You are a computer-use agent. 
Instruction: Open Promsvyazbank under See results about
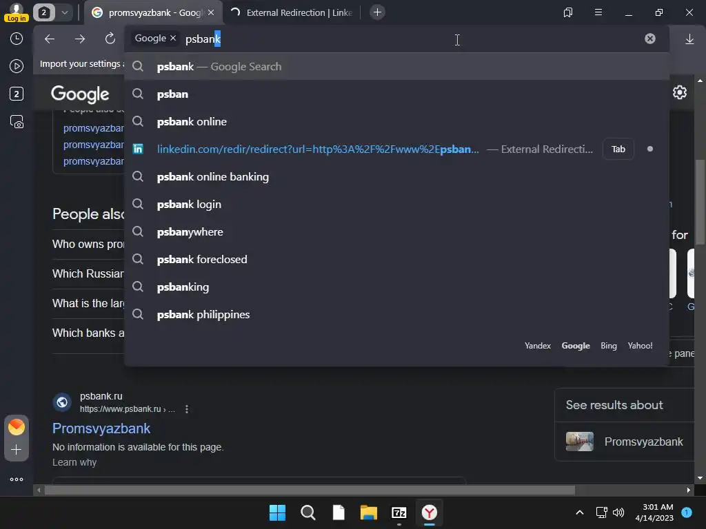click(x=643, y=442)
